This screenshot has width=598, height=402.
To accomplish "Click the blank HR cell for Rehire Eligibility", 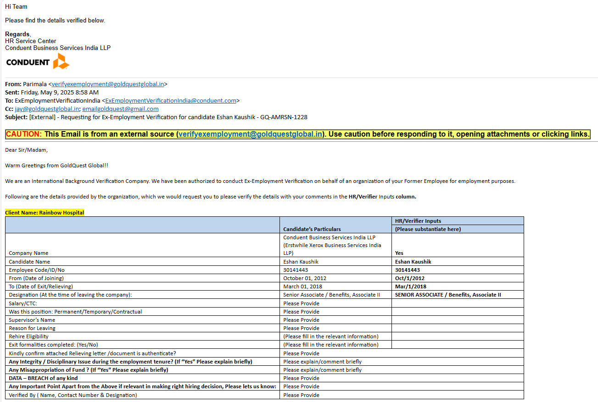I will coord(457,336).
